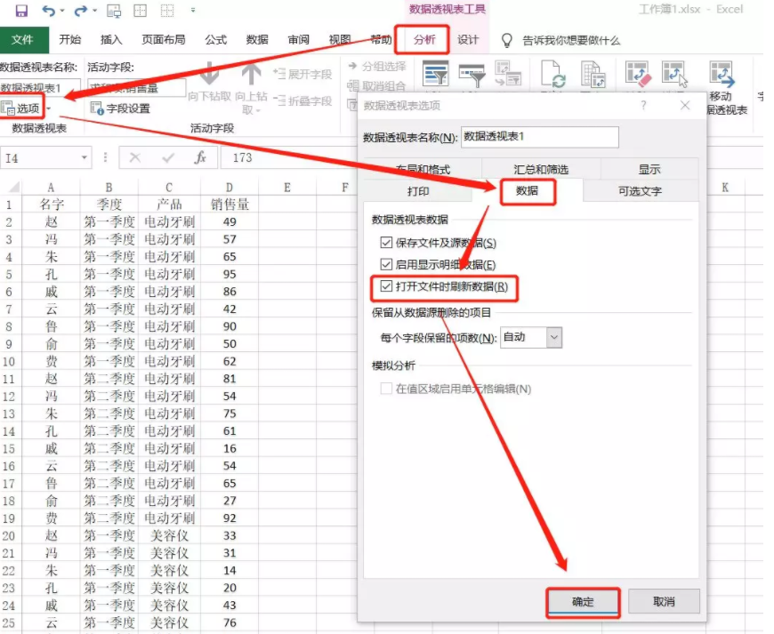
Task: Switch to 布局和格式 tab in dialog
Action: (423, 169)
